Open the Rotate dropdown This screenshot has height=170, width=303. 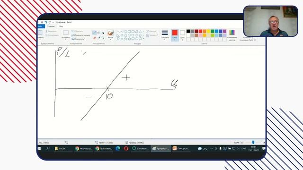click(x=79, y=39)
